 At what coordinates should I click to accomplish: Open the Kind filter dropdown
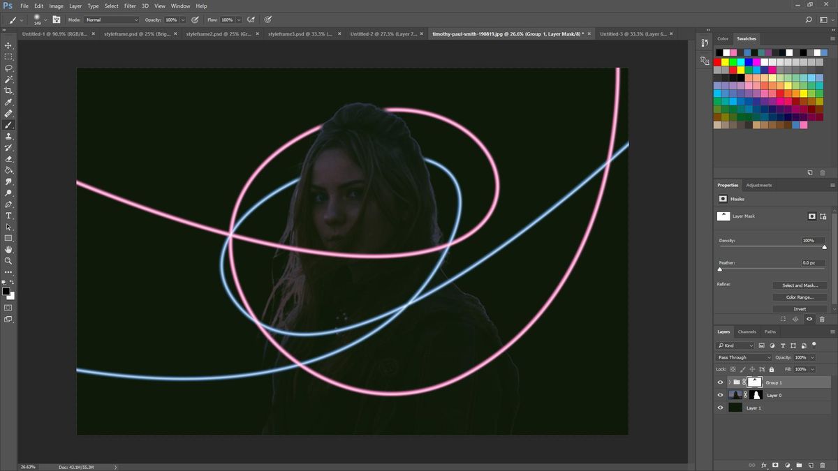coord(737,345)
